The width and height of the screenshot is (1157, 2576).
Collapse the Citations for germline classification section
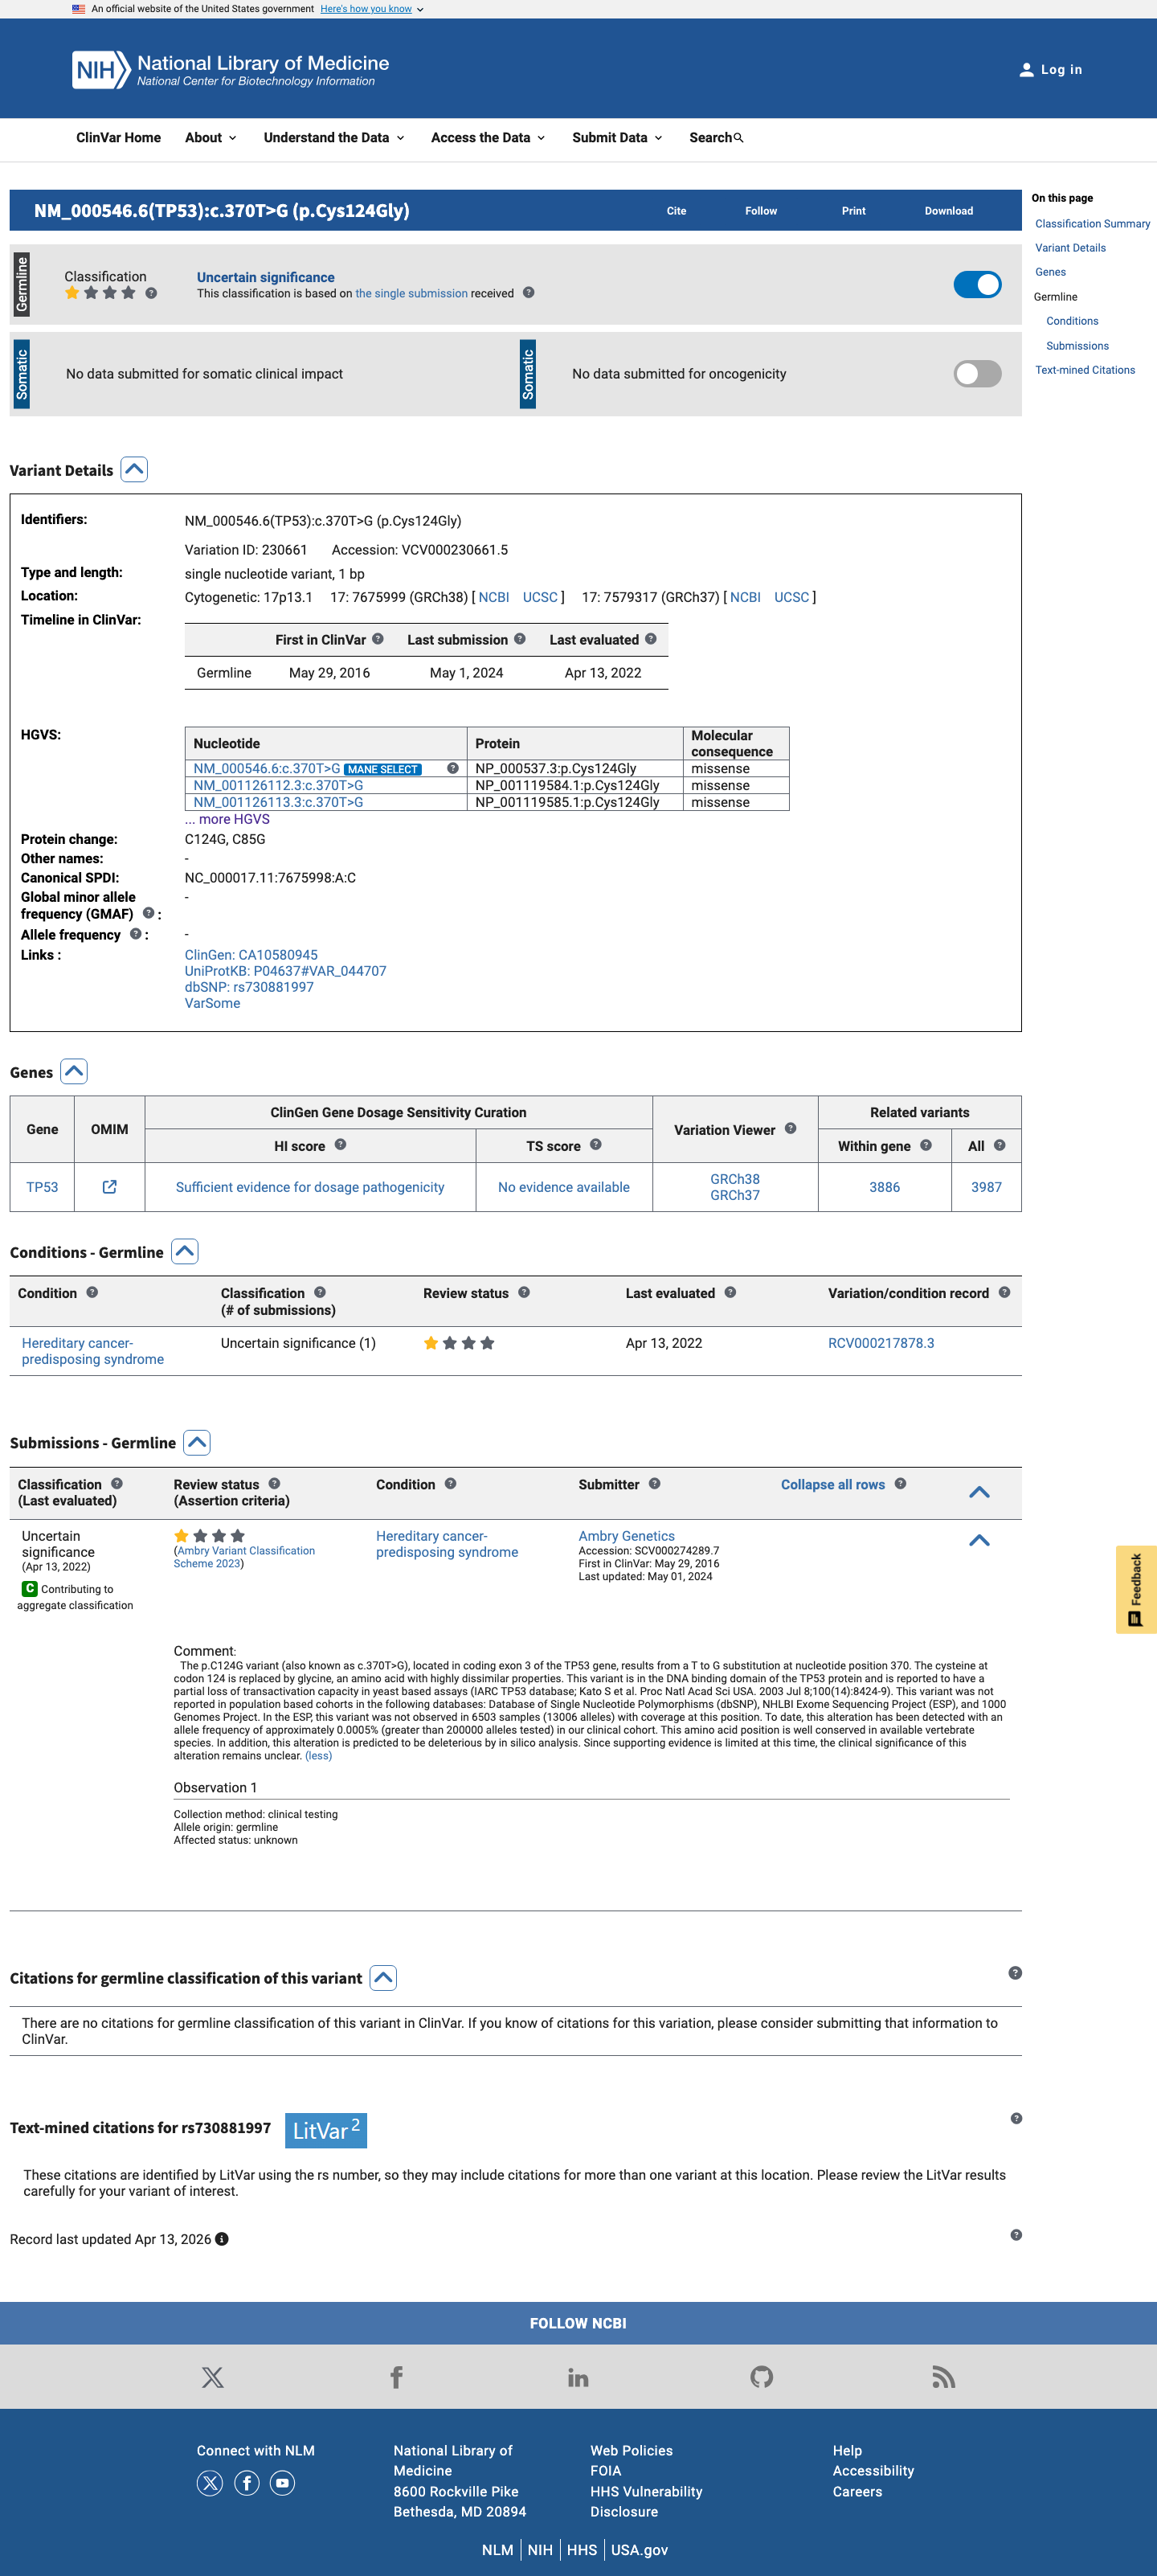(x=383, y=1978)
